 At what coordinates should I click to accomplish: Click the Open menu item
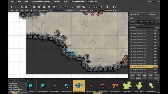click(19, 2)
